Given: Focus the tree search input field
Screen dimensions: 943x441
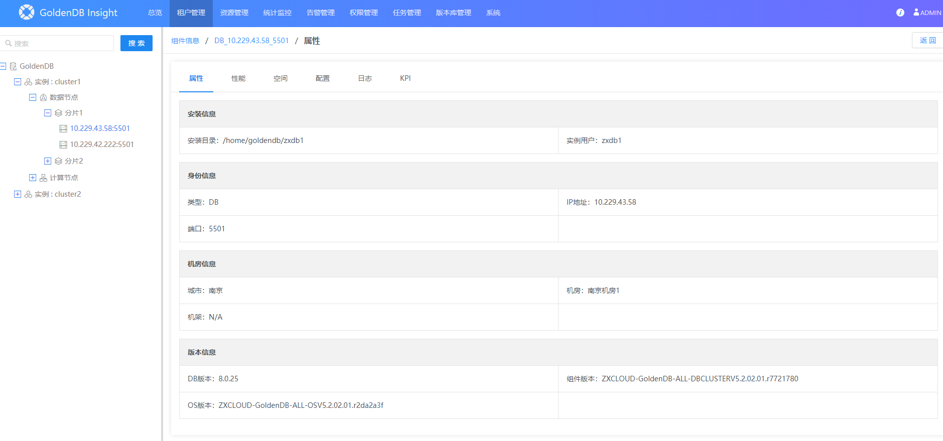Looking at the screenshot, I should pyautogui.click(x=57, y=43).
